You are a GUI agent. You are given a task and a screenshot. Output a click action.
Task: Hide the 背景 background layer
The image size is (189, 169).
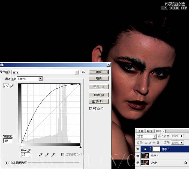(138, 163)
